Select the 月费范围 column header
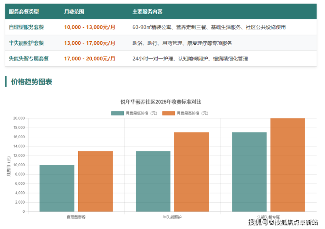The width and height of the screenshot is (325, 229). (x=73, y=11)
